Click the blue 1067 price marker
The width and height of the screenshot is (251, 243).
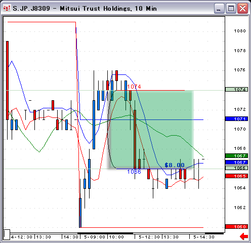tap(236, 162)
